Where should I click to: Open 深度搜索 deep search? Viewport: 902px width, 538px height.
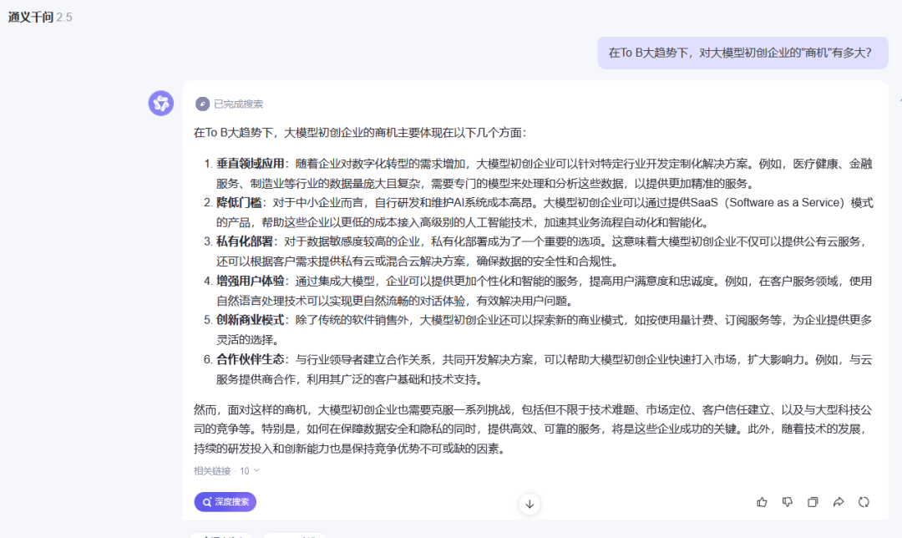[x=225, y=502]
